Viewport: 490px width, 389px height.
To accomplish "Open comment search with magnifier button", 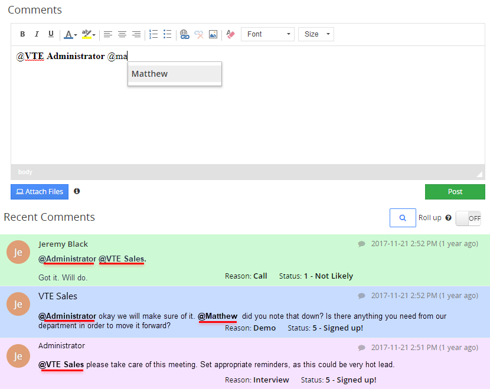I will click(x=403, y=218).
